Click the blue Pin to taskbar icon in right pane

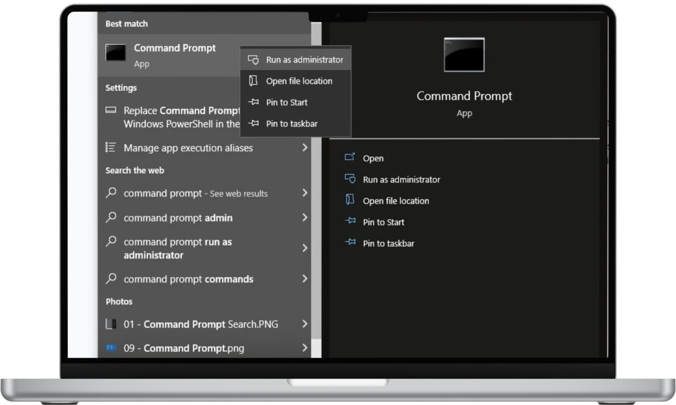click(x=350, y=242)
